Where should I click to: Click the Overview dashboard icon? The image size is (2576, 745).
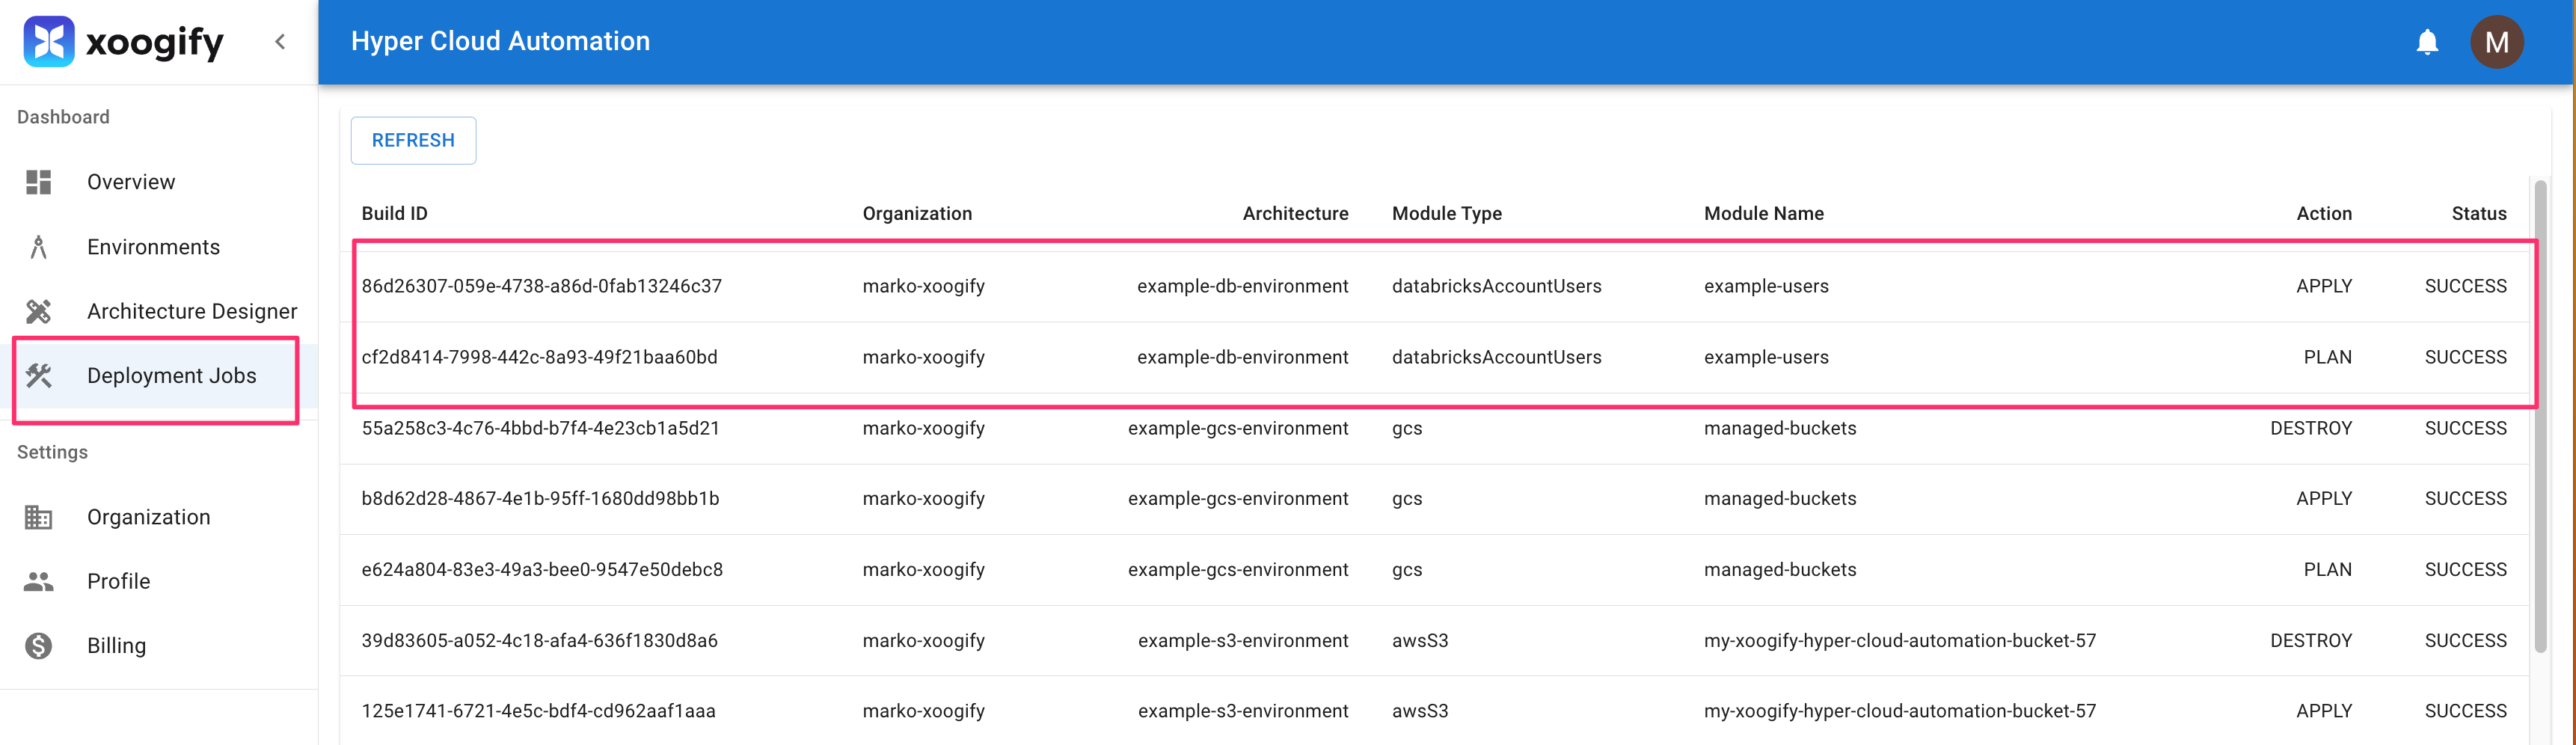pyautogui.click(x=39, y=182)
